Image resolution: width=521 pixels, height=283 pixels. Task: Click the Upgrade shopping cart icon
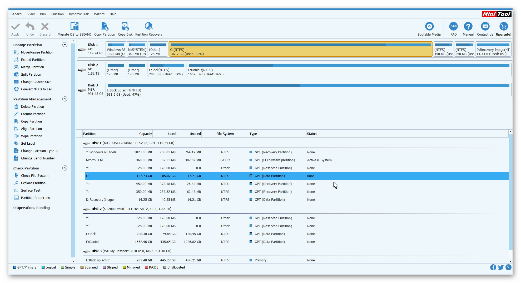tap(503, 26)
